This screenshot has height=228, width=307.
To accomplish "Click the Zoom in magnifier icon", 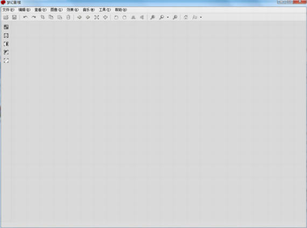I will click(x=152, y=17).
